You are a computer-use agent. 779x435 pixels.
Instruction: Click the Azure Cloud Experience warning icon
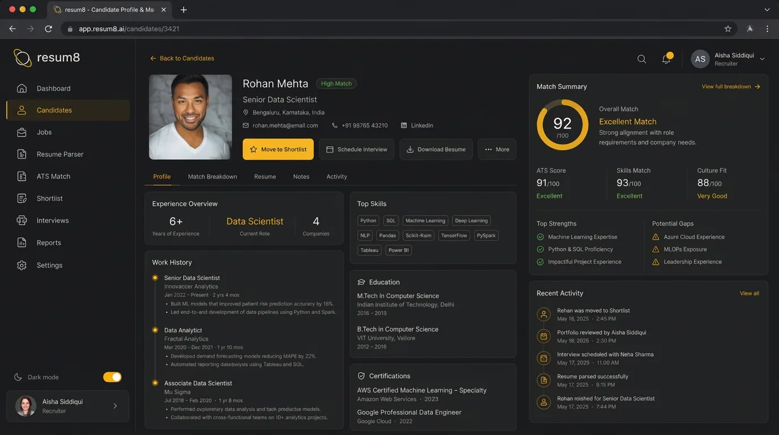656,237
